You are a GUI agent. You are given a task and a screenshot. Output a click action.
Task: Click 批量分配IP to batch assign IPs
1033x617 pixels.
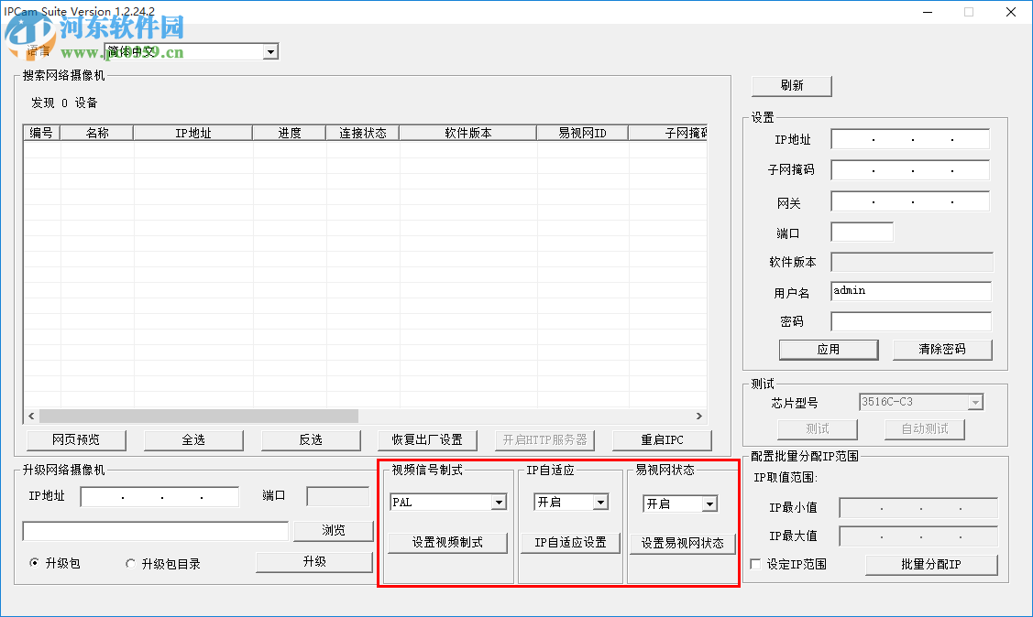pyautogui.click(x=930, y=565)
